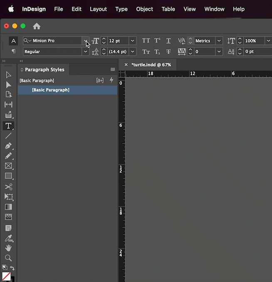Screen dimensions: 272x282
Task: Open the Metrics kerning dropdown
Action: pos(219,41)
